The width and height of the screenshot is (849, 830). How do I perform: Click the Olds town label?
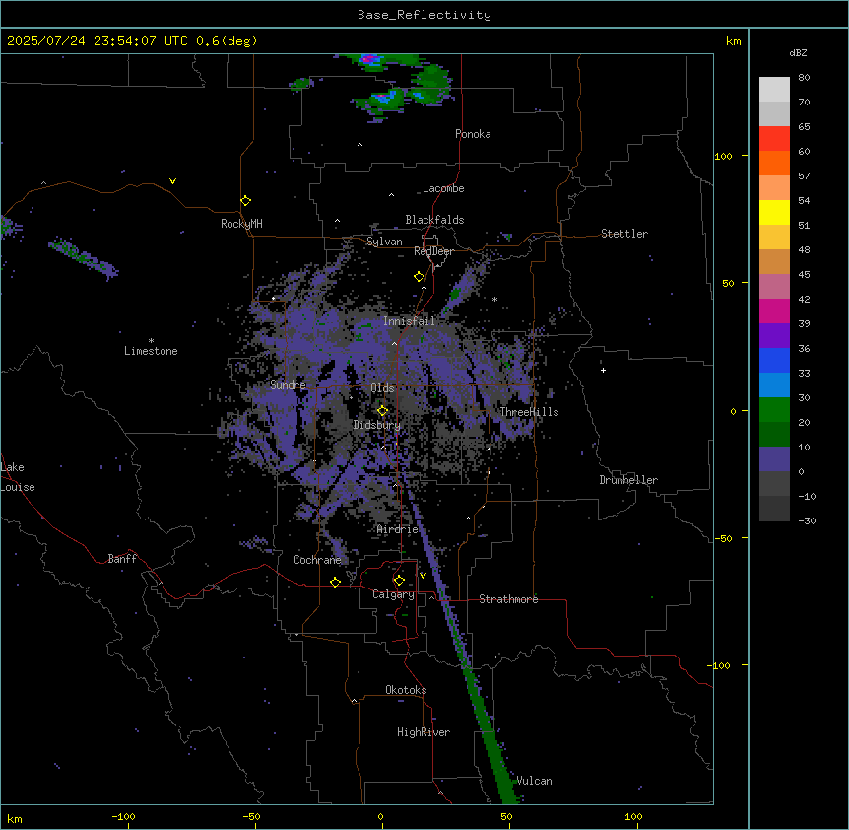(x=382, y=388)
